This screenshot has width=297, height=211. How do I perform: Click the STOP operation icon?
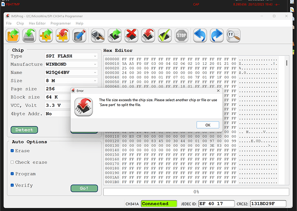click(182, 35)
